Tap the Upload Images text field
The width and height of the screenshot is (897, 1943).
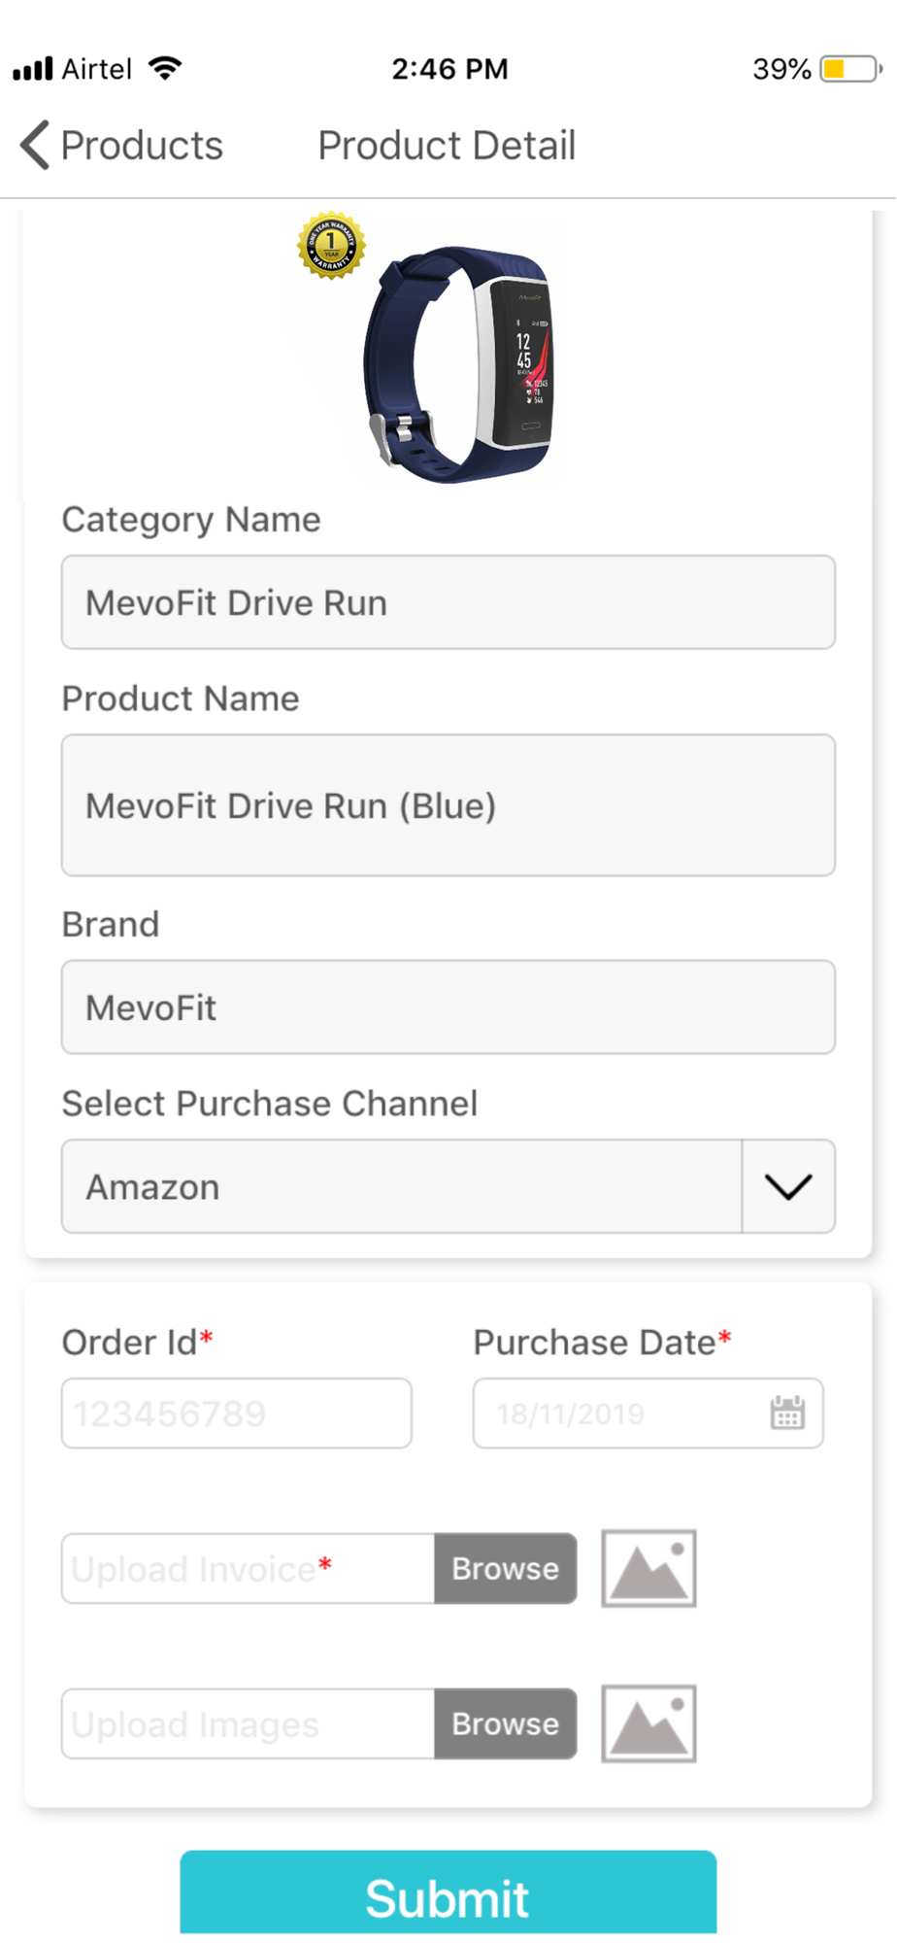point(248,1723)
